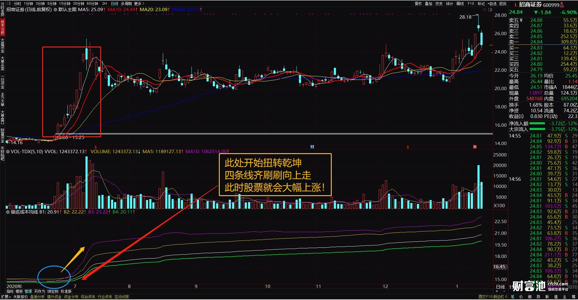Viewport: 578px width, 300px height.
Task: Select the 15分钟 period
Action: (x=64, y=4)
